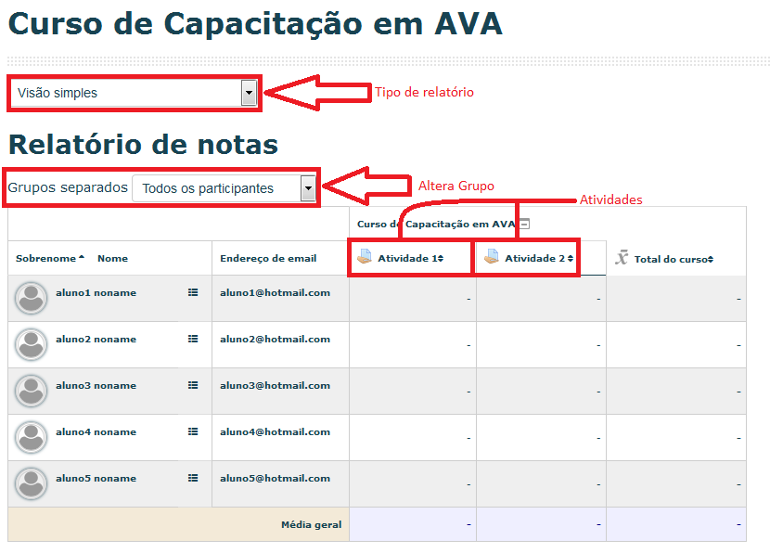Screen dimensions: 770x553
Task: Open the Visão simples report type dropdown
Action: click(x=248, y=93)
